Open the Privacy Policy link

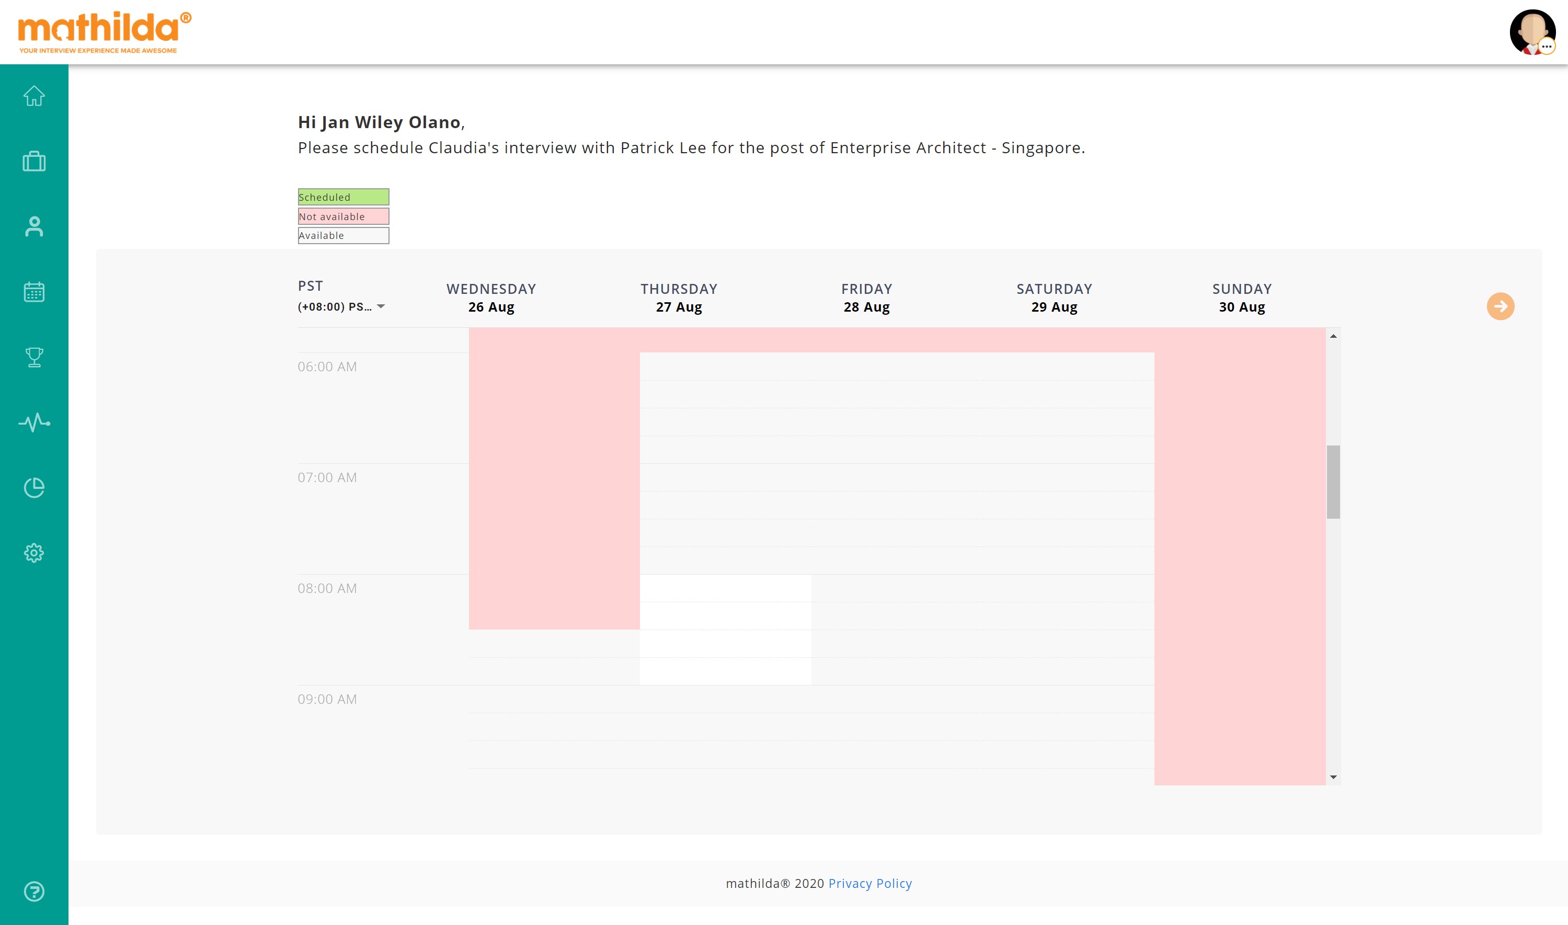869,883
